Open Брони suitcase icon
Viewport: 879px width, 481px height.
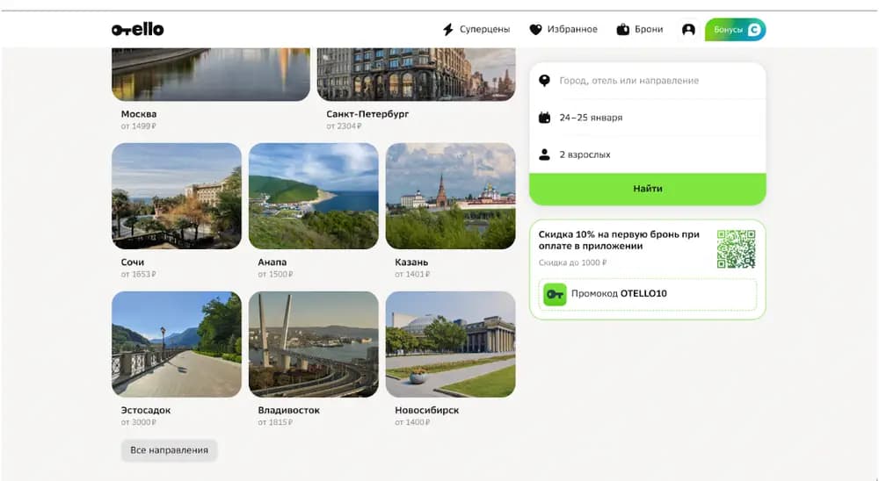coord(623,30)
